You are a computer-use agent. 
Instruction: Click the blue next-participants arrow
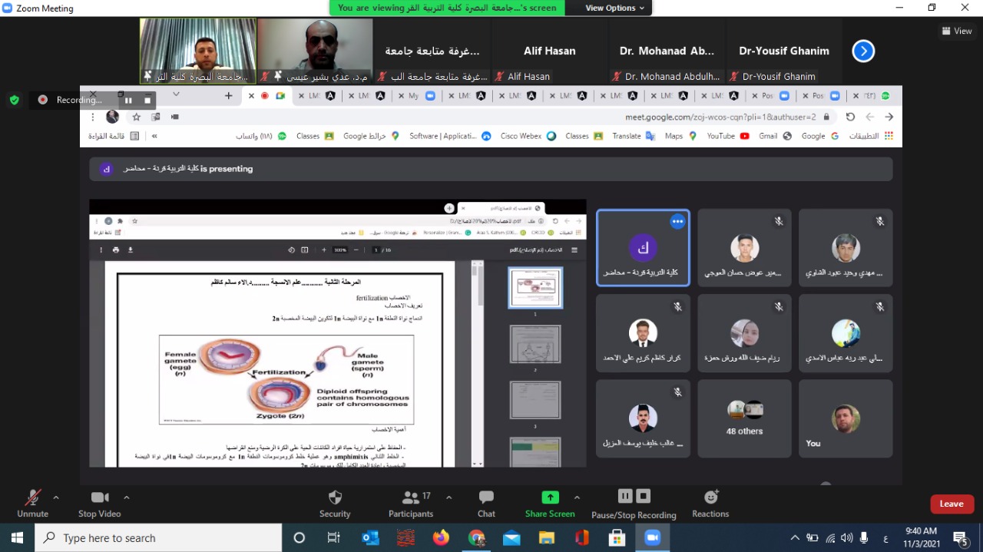click(863, 51)
